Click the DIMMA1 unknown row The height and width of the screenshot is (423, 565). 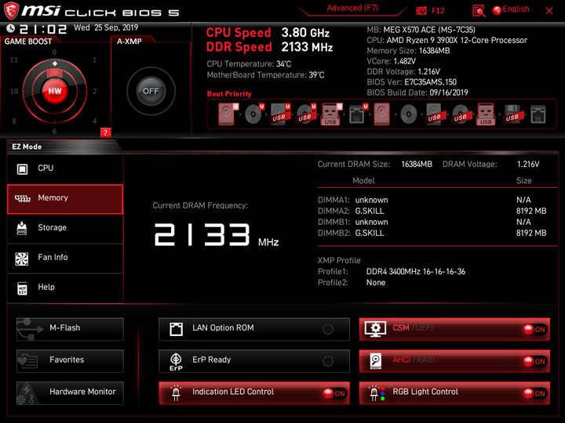click(x=432, y=200)
